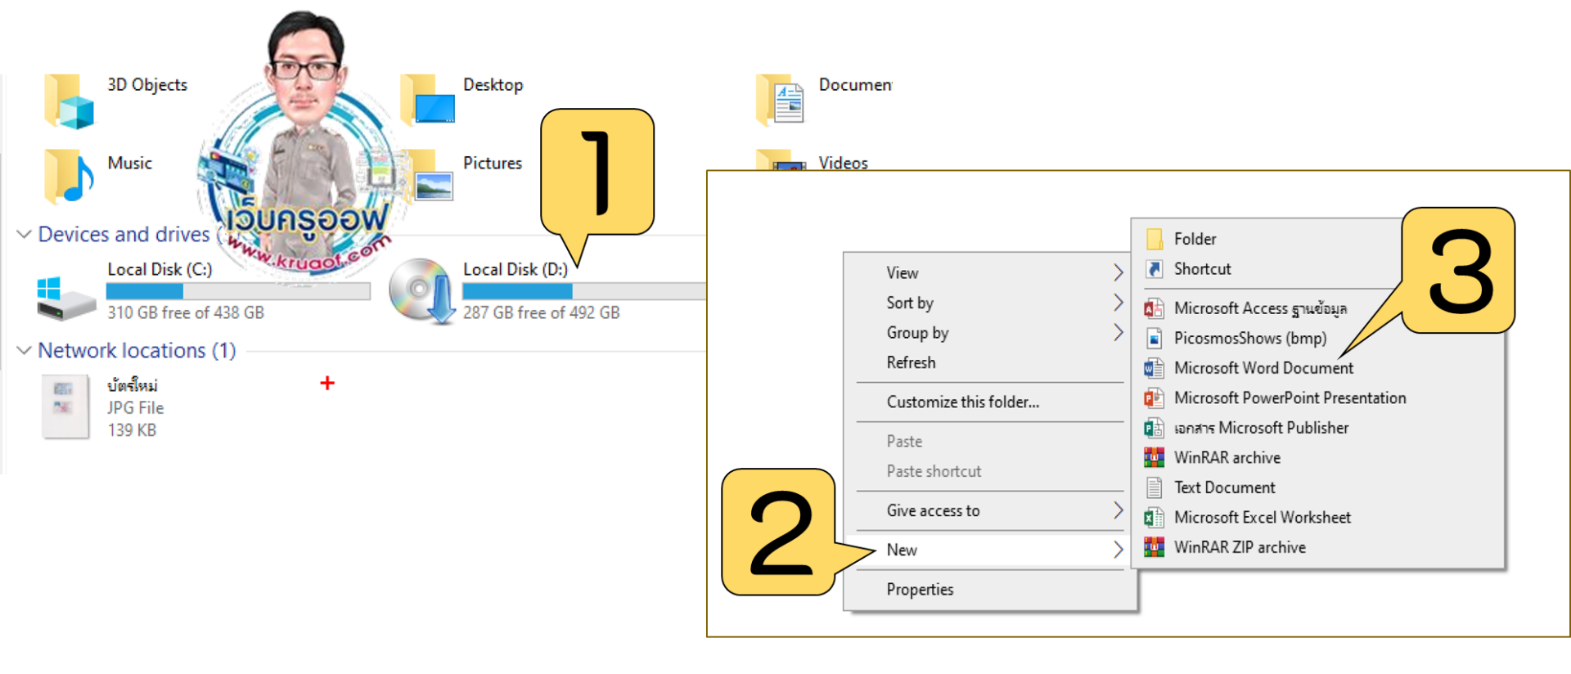This screenshot has width=1571, height=674.
Task: Select Refresh in the context menu
Action: (911, 362)
